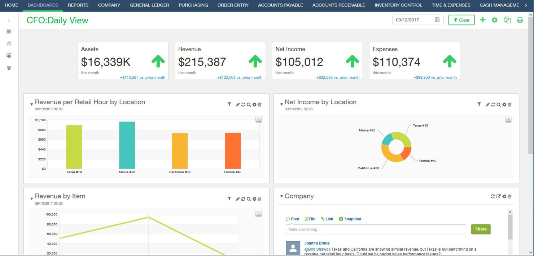Delete the Company widget via trash icon
Screen dimensions: 534x256
(x=509, y=196)
